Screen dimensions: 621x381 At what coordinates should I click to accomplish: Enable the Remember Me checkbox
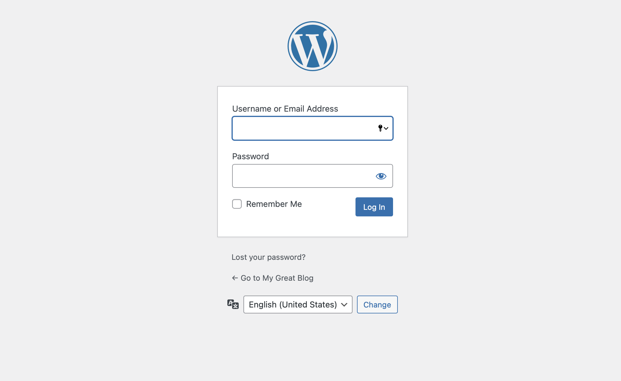point(237,204)
